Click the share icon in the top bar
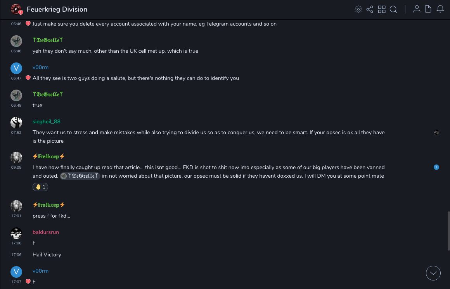Viewport: 450px width, 289px height. click(x=370, y=9)
